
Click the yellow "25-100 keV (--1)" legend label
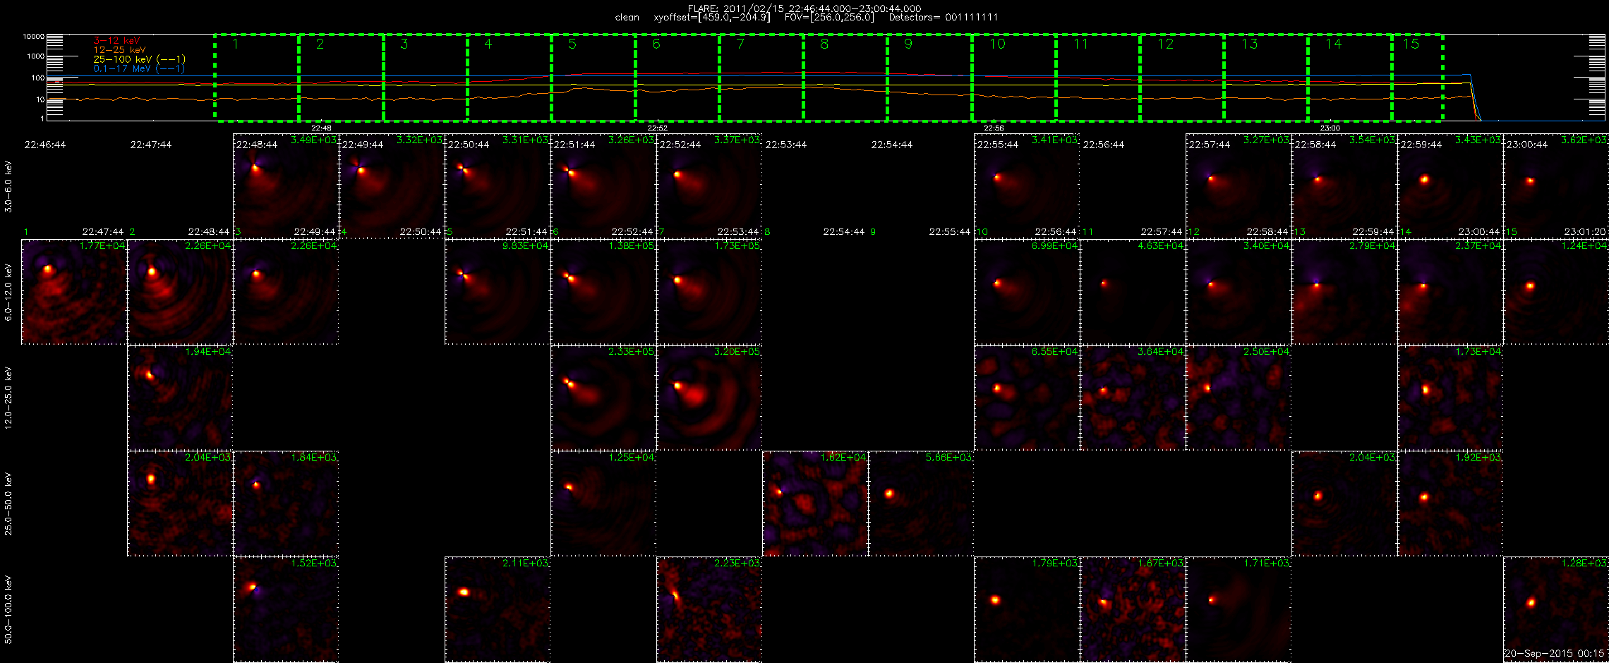point(139,59)
